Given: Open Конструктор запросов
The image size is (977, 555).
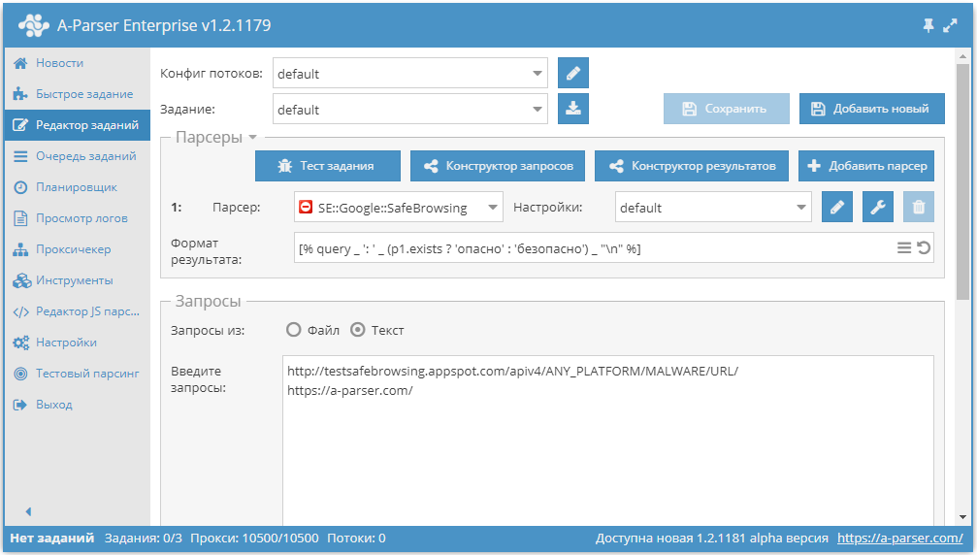Looking at the screenshot, I should (497, 166).
